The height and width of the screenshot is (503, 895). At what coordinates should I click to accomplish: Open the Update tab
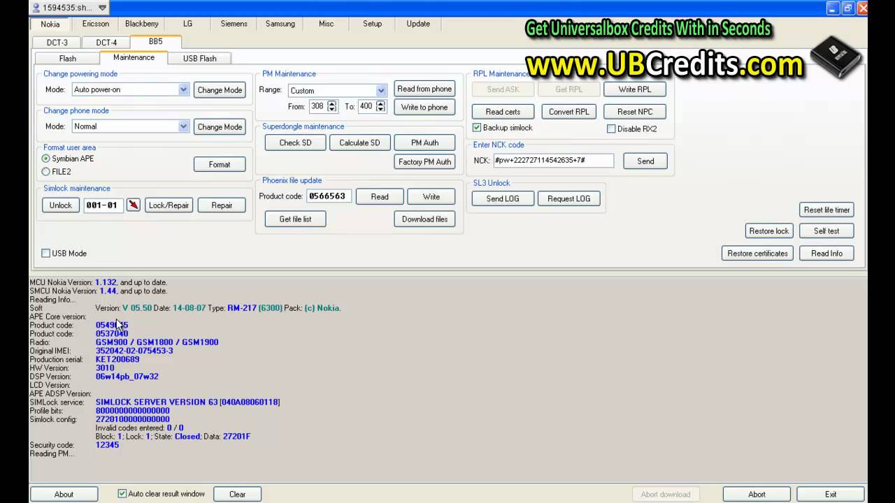pos(418,24)
